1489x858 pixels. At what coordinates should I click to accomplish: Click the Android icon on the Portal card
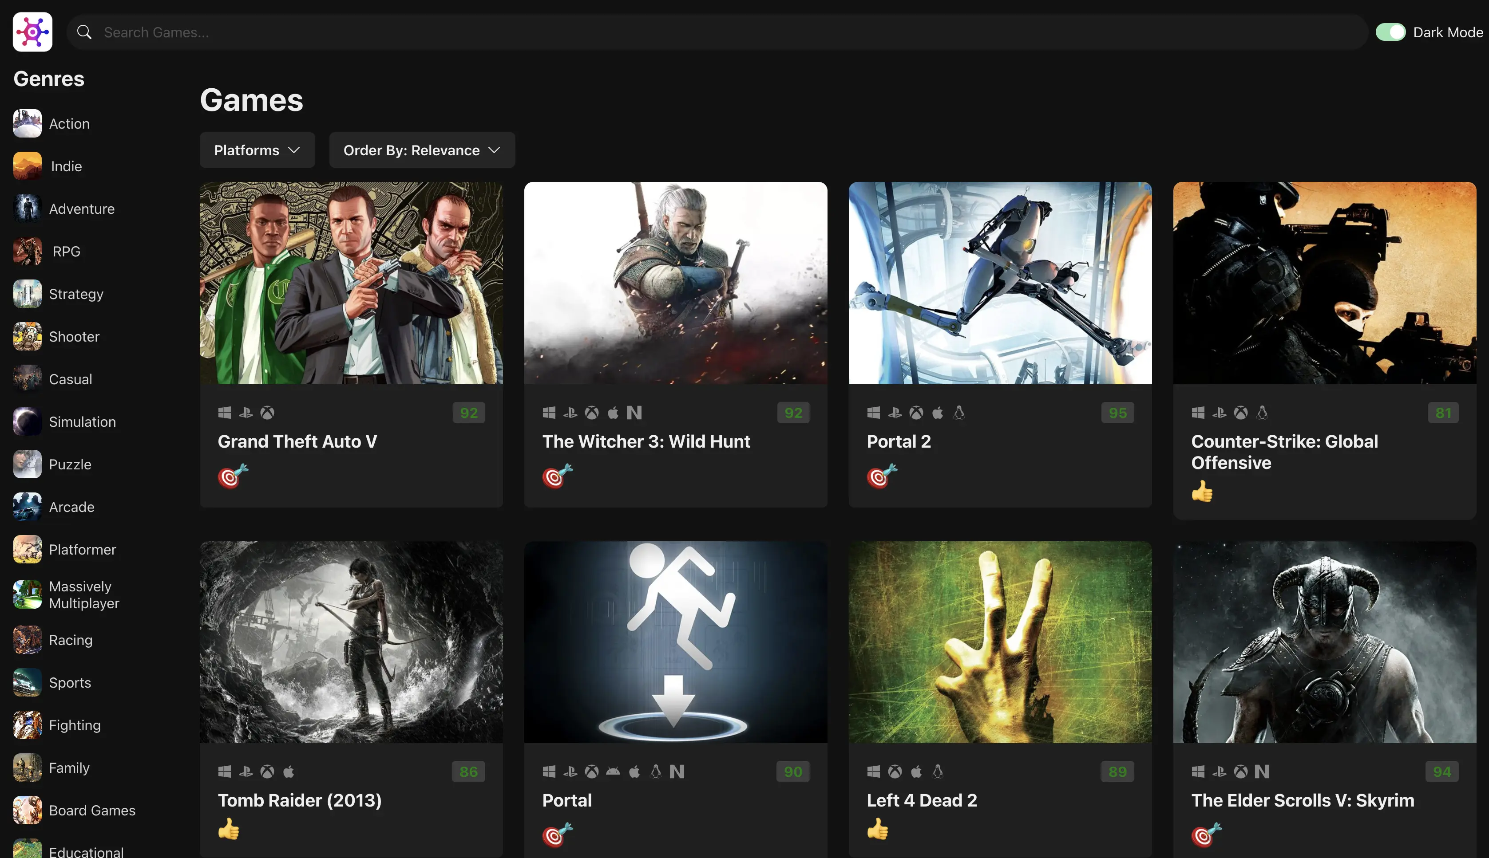(x=613, y=771)
